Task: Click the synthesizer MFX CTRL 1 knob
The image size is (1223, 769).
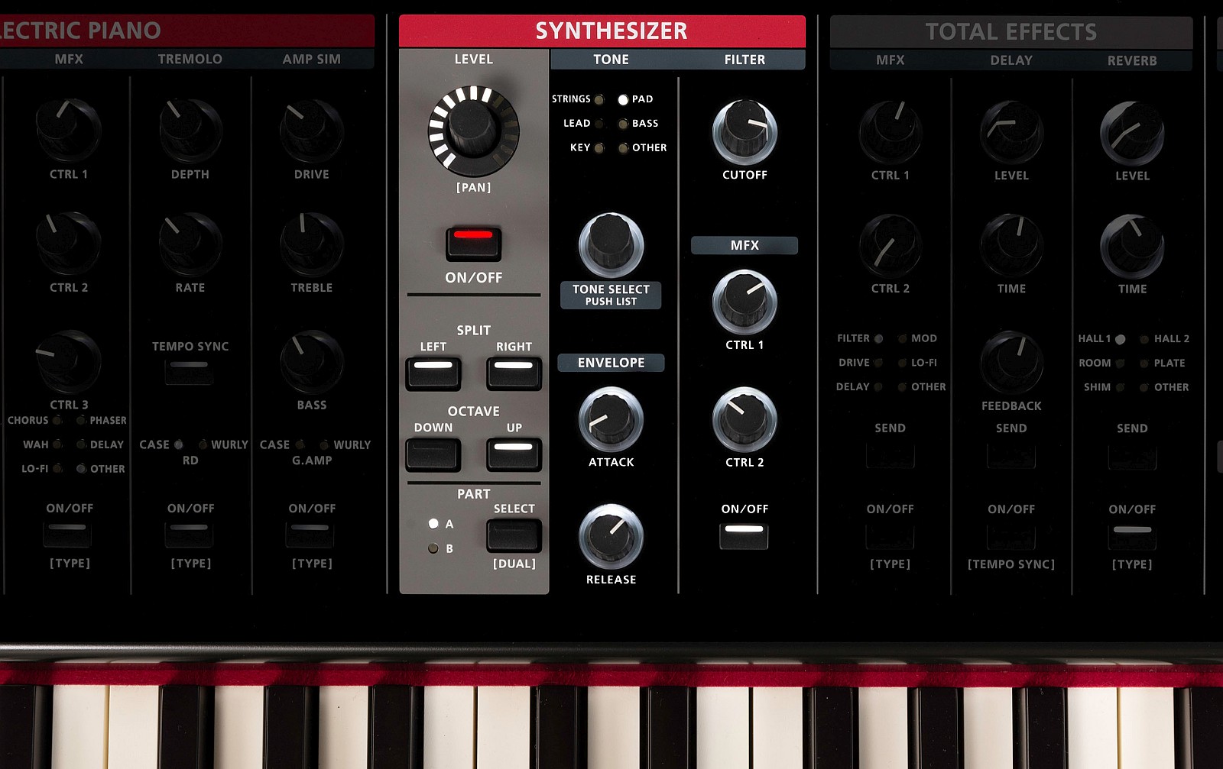Action: [745, 302]
